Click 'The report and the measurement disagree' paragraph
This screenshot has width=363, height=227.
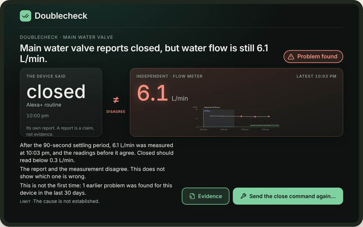pos(92,173)
